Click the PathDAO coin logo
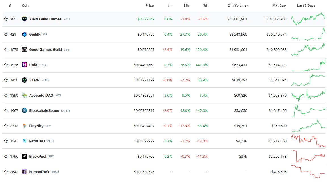Screen dimensions: 332x183 tap(24, 141)
